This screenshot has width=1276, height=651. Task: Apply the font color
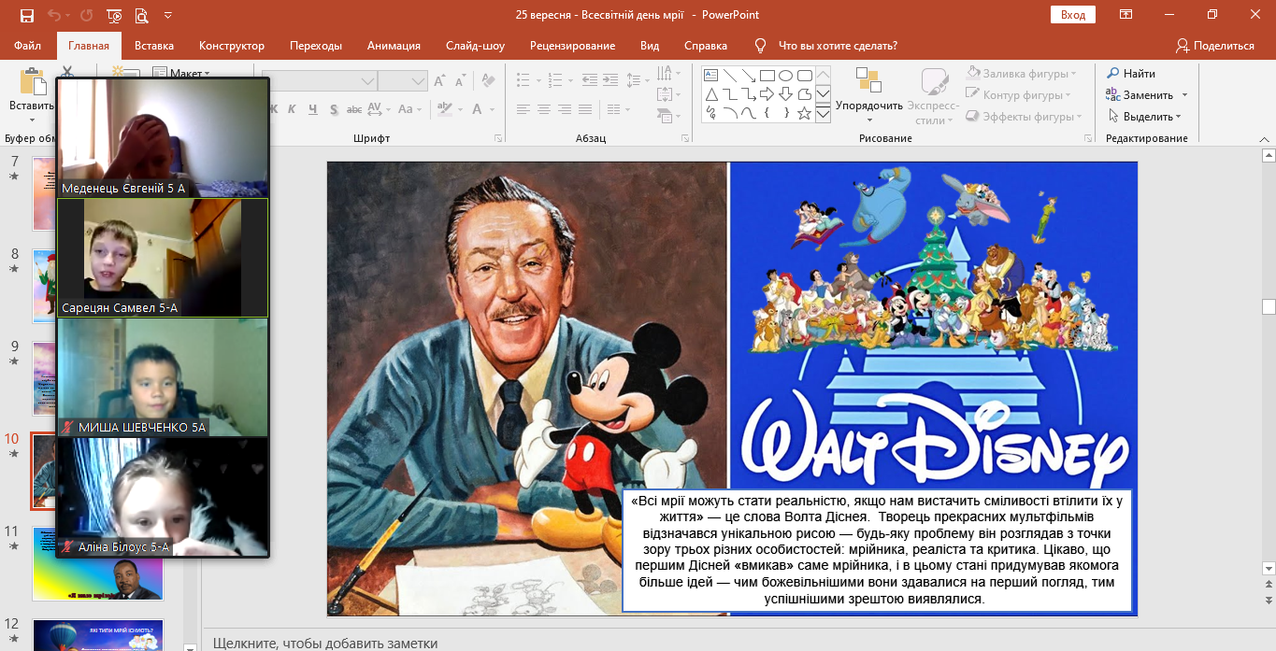(478, 109)
